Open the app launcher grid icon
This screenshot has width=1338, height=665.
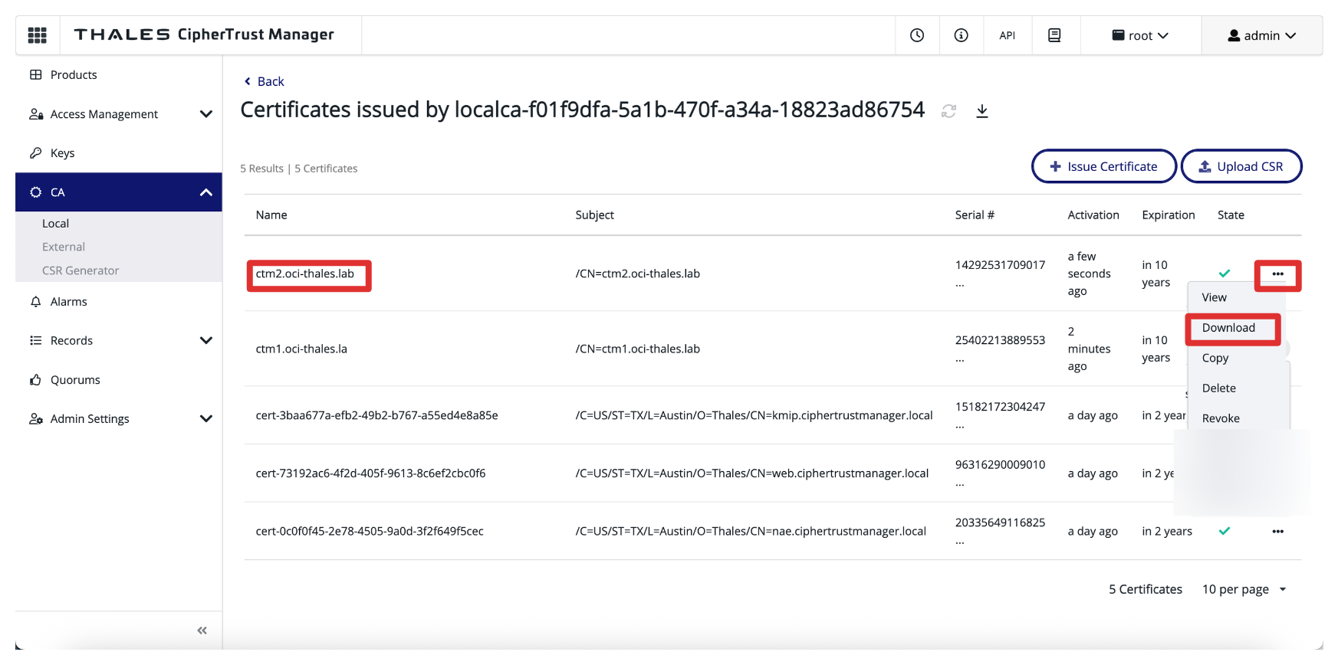pyautogui.click(x=37, y=35)
